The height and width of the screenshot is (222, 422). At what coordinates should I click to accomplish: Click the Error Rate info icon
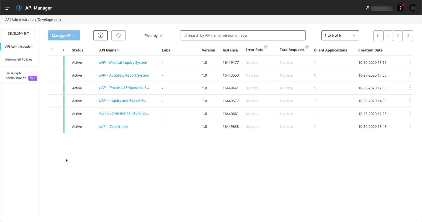(x=266, y=47)
